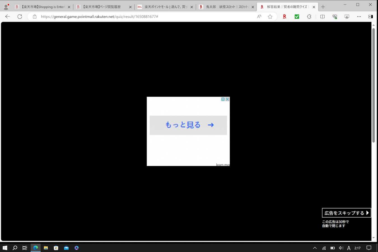The height and width of the screenshot is (252, 378).
Task: Close the ad with the X icon
Action: [x=227, y=99]
